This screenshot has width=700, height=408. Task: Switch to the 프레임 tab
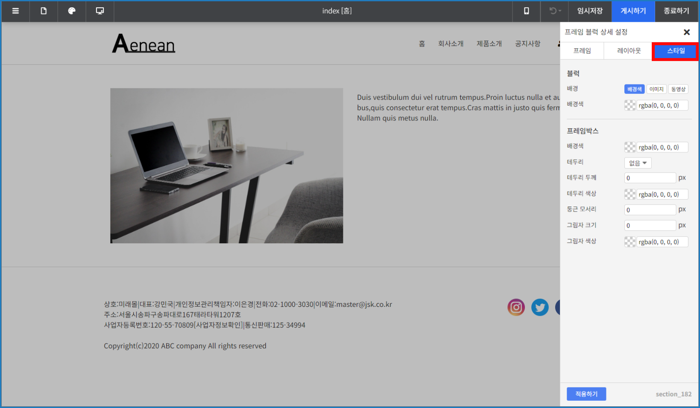tap(582, 51)
